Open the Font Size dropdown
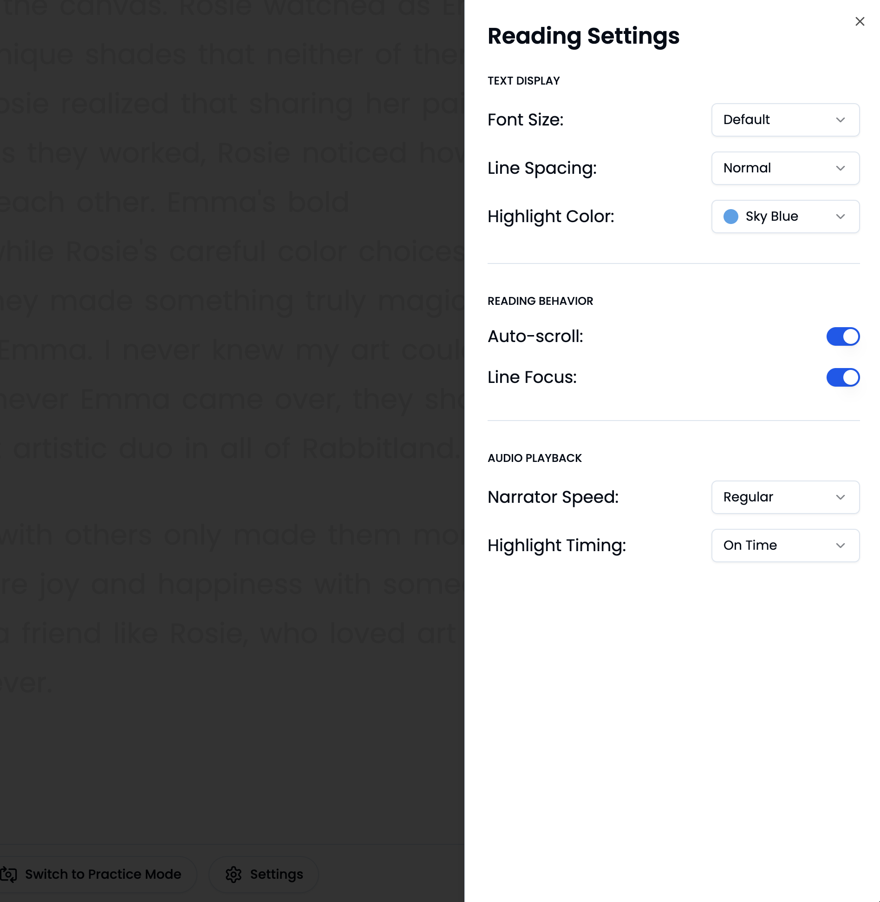 pyautogui.click(x=785, y=120)
